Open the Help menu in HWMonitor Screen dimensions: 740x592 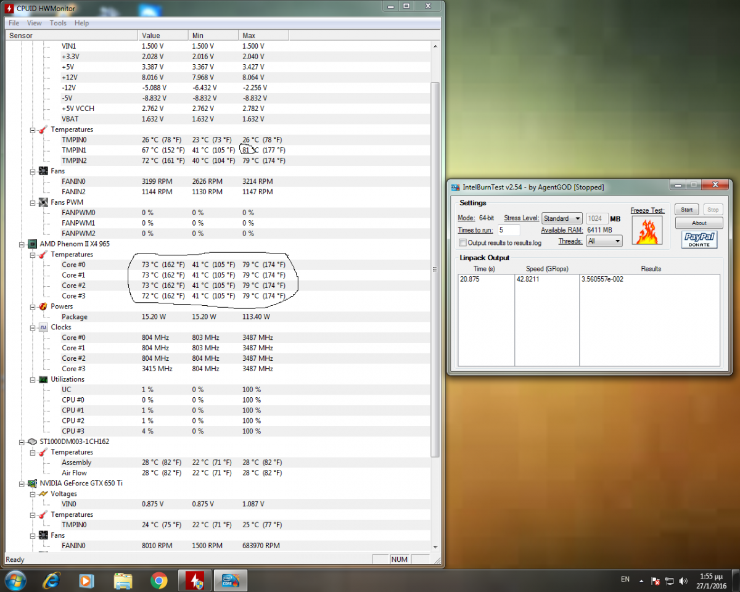[x=81, y=23]
